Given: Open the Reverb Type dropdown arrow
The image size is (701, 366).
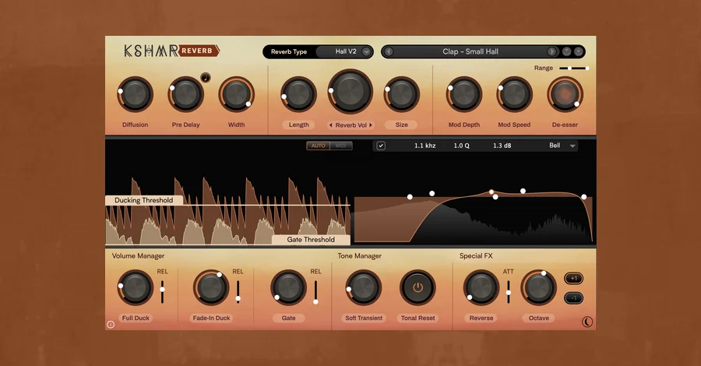Looking at the screenshot, I should [366, 52].
